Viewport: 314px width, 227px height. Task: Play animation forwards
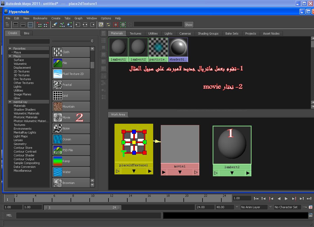[286, 199]
